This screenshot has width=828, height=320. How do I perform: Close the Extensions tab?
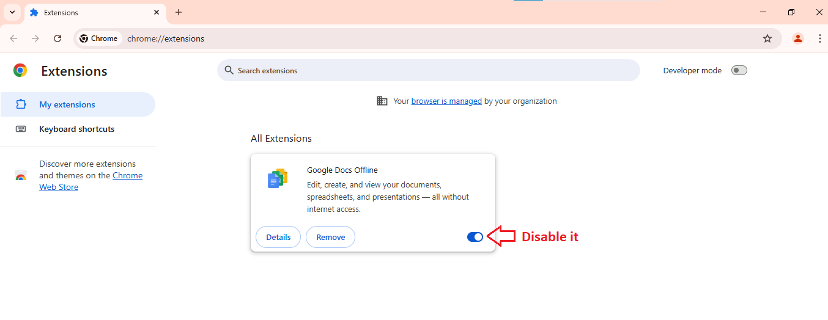pyautogui.click(x=157, y=12)
